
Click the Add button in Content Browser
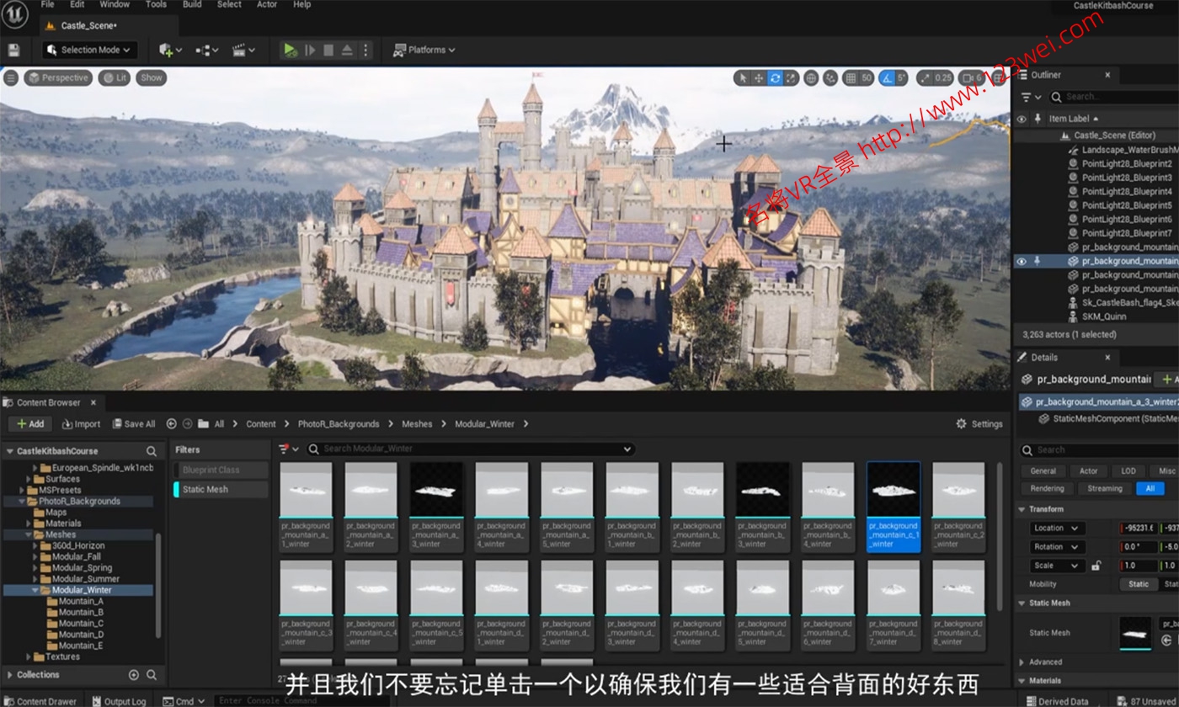(30, 424)
